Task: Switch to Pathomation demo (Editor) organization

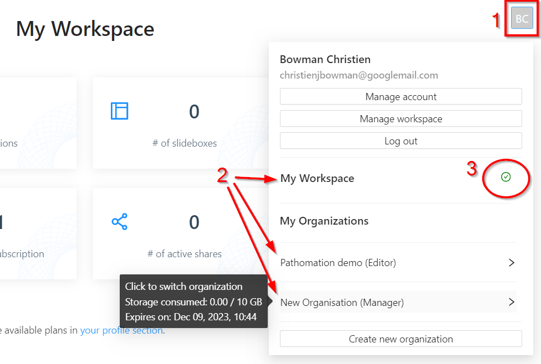Action: 338,263
